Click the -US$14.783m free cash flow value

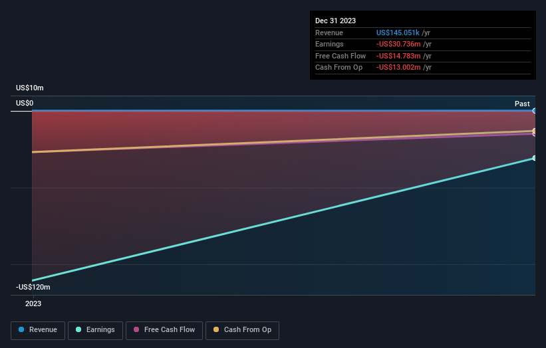tap(398, 56)
